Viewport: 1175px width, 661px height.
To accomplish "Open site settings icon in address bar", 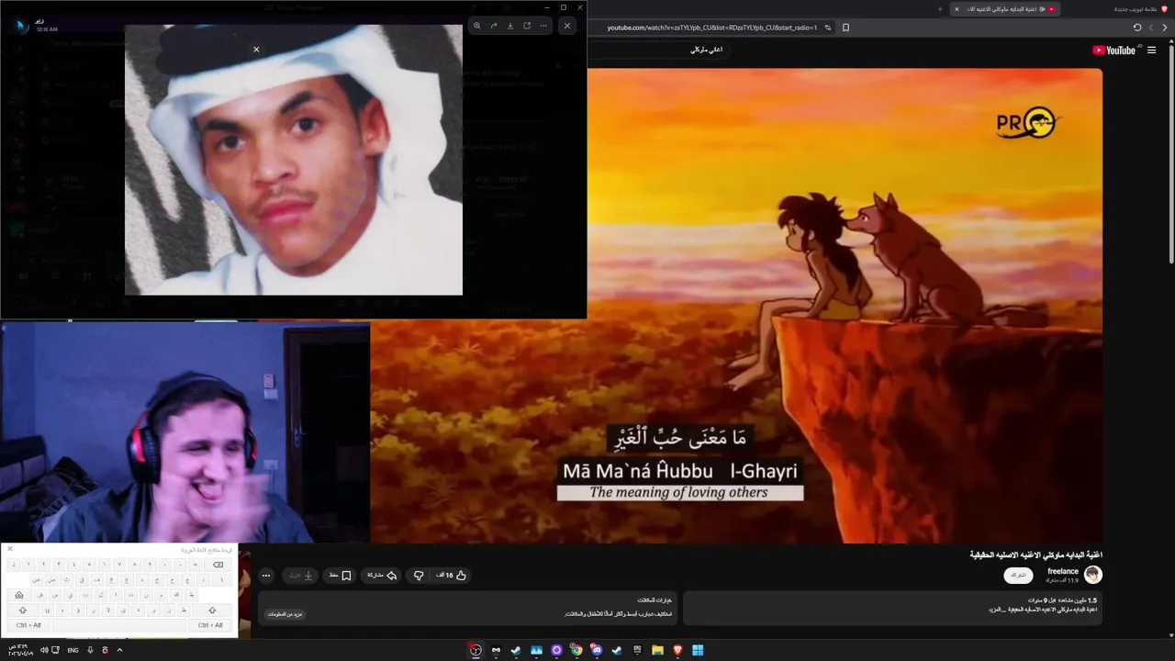I will point(828,28).
